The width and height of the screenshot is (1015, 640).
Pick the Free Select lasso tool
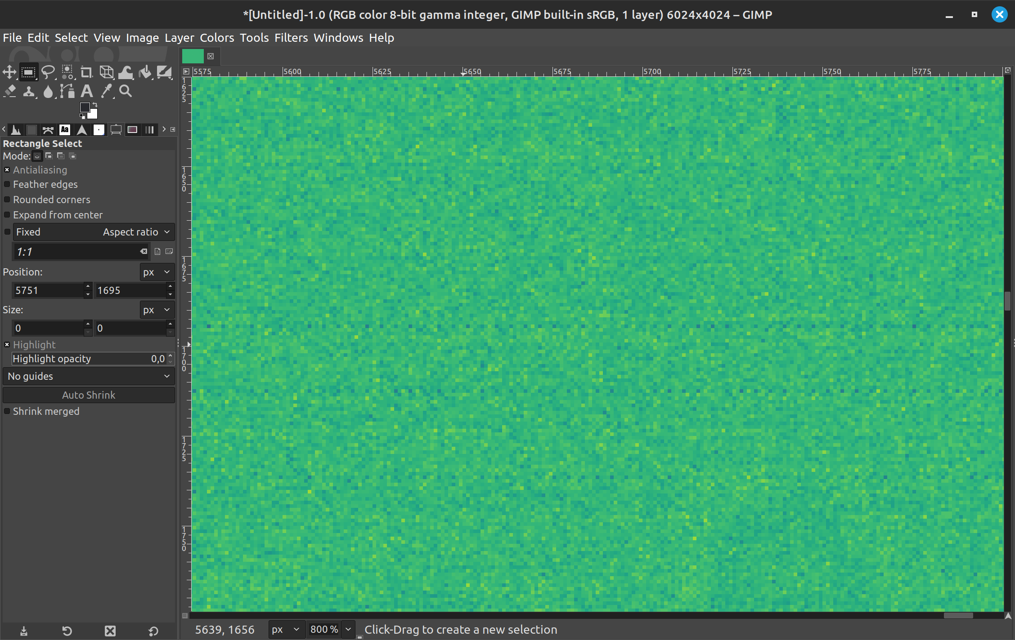click(48, 72)
